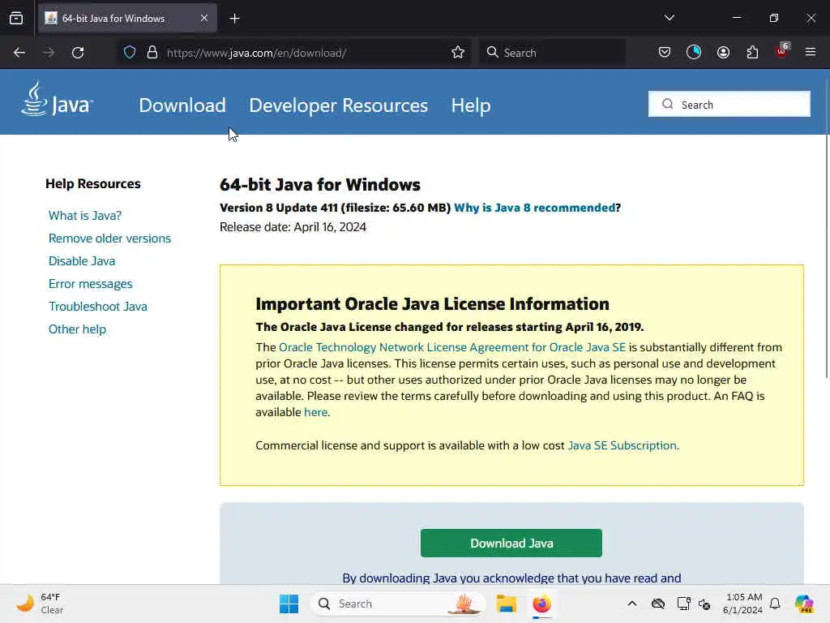Screen dimensions: 830x623
Task: Open the File Explorer taskbar icon
Action: 507,604
